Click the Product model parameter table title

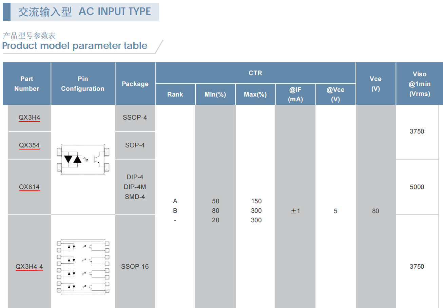click(75, 46)
